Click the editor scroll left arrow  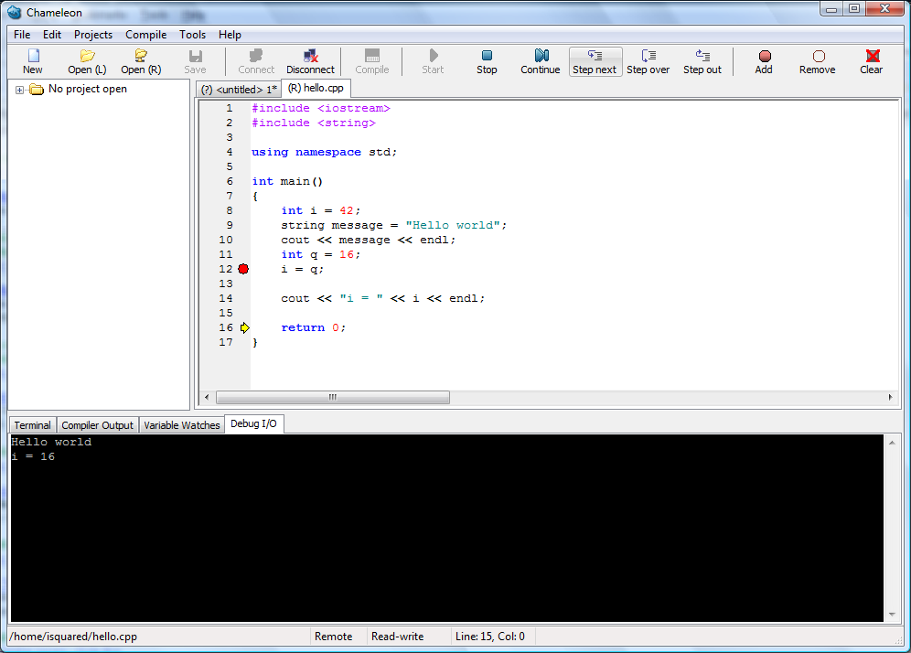point(207,397)
